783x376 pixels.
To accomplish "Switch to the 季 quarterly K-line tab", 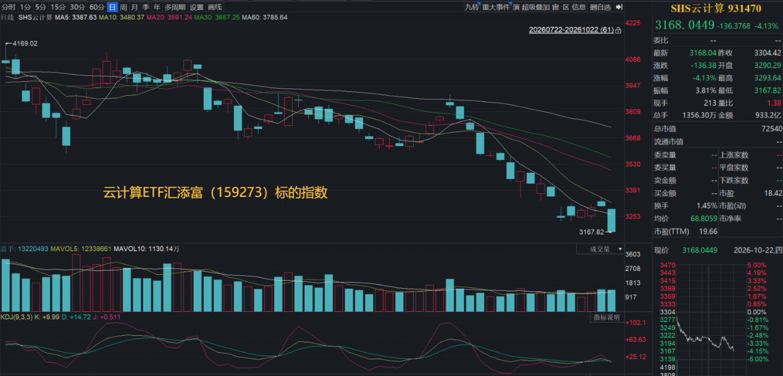I will [146, 7].
